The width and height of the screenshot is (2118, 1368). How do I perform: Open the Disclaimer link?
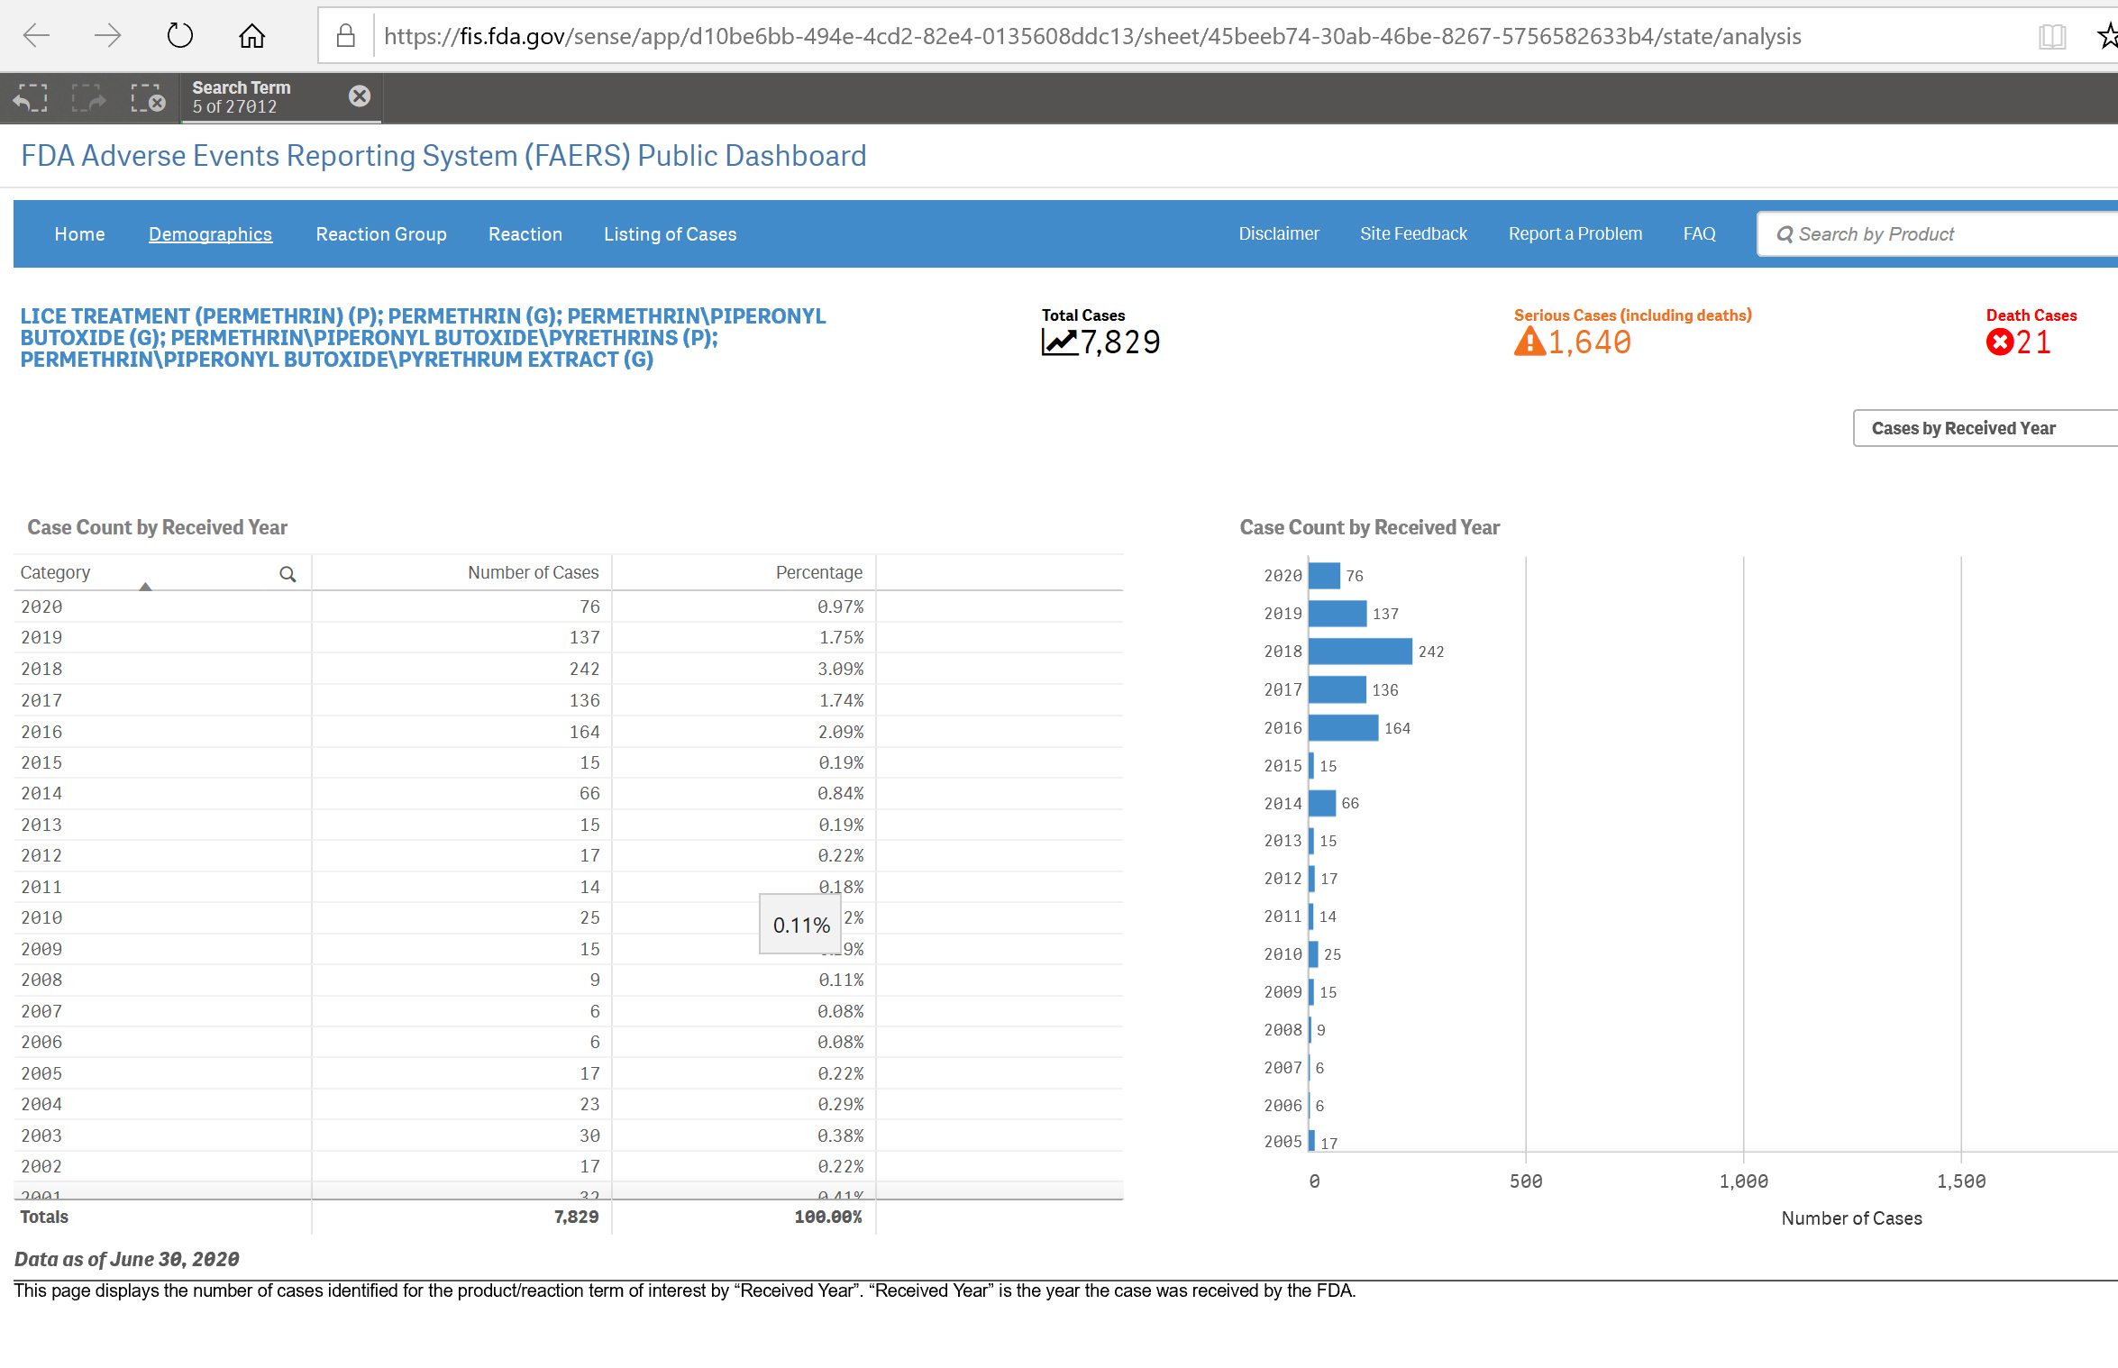[1278, 234]
